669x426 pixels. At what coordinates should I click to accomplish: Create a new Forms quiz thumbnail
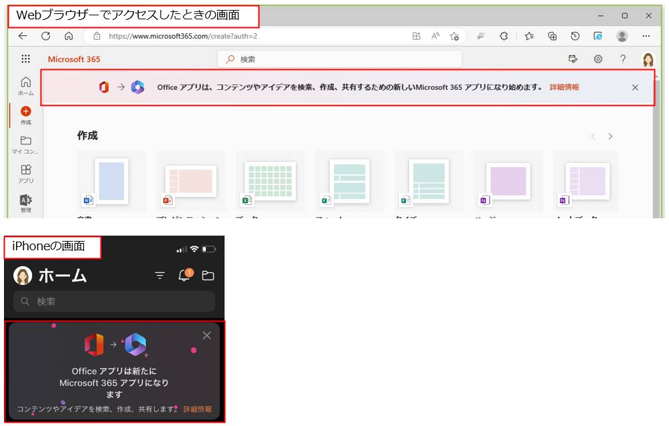(x=428, y=181)
